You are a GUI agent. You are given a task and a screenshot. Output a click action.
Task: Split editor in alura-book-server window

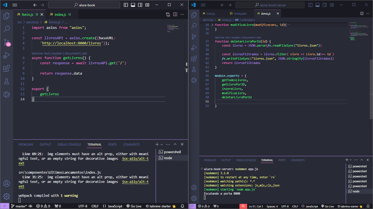point(362,13)
